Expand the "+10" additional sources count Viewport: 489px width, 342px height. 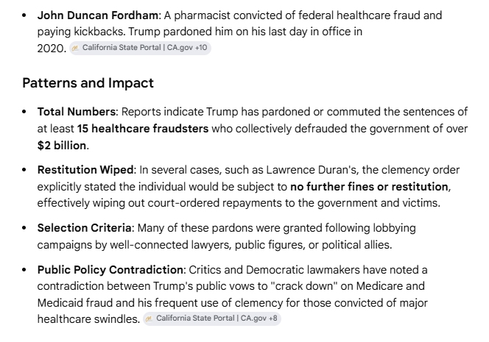(x=201, y=49)
